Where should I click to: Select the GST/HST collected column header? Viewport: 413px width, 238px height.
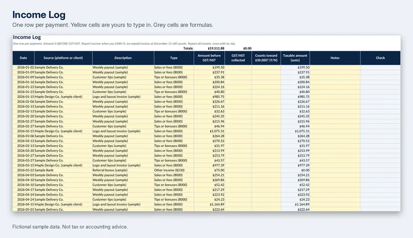238,58
